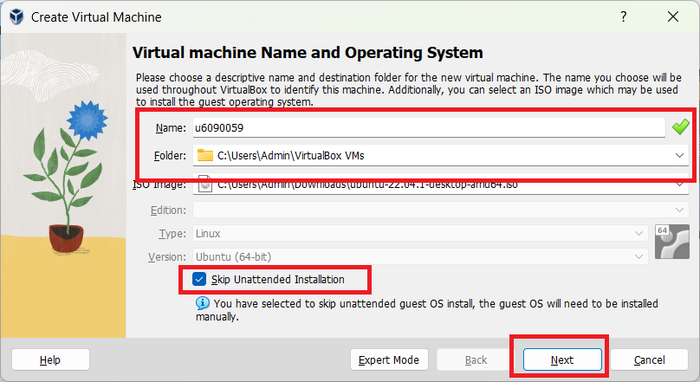Click the yellow folder icon in Folder field

point(205,155)
